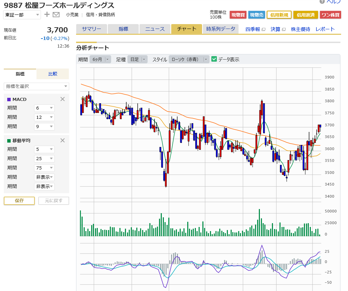Open the external link icon beside 決算
Image resolution: width=348 pixels, height=291 pixels.
[284, 30]
